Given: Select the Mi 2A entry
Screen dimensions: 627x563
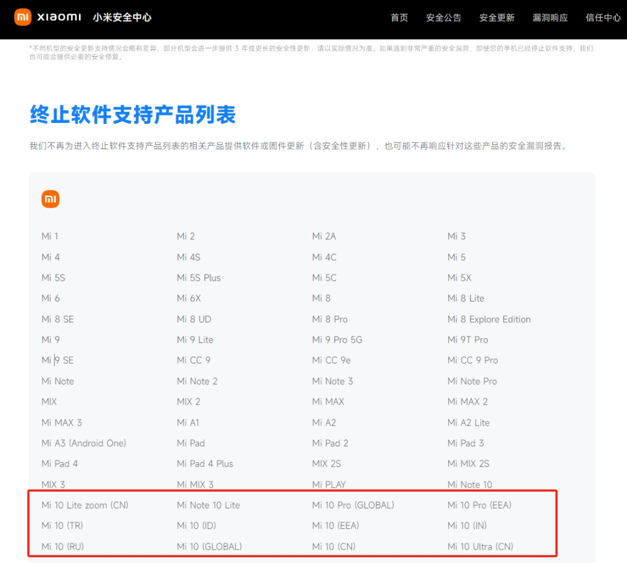Looking at the screenshot, I should coord(324,237).
